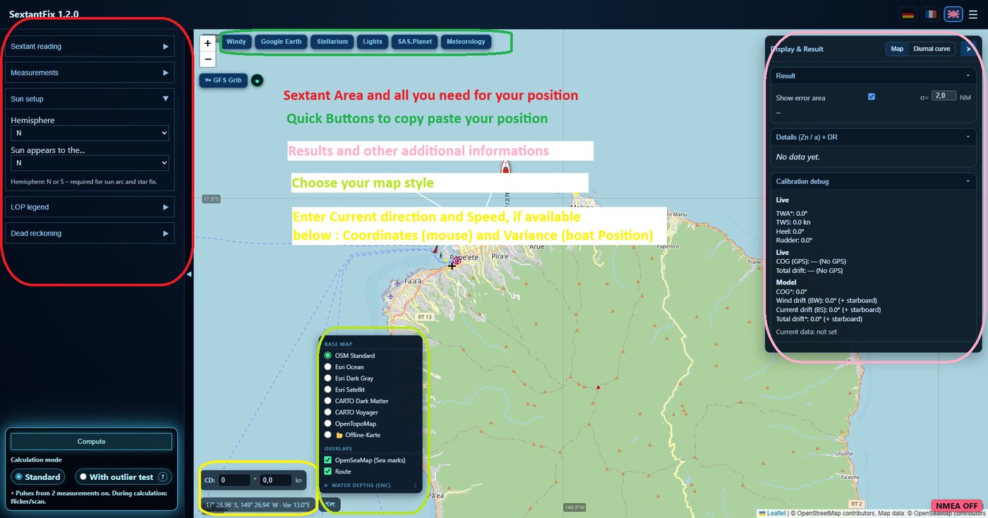The width and height of the screenshot is (988, 518).
Task: Switch language to English flag
Action: (953, 14)
